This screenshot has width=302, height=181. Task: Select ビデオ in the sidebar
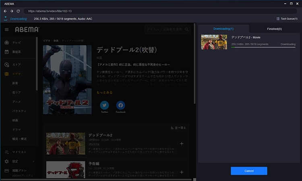pyautogui.click(x=17, y=74)
